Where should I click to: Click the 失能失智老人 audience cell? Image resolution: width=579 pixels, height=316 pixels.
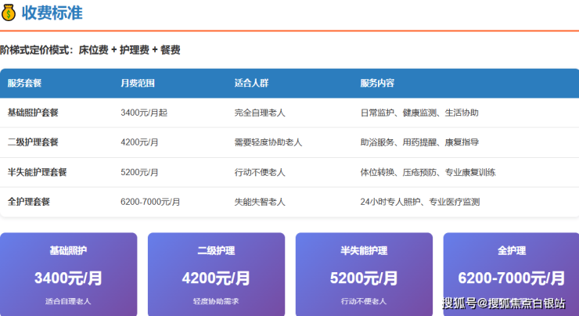tap(260, 202)
